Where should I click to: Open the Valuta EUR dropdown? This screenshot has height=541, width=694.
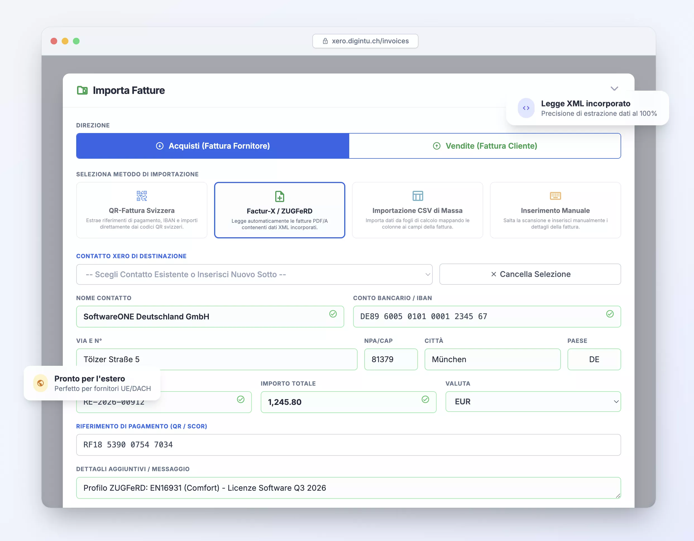[533, 402]
